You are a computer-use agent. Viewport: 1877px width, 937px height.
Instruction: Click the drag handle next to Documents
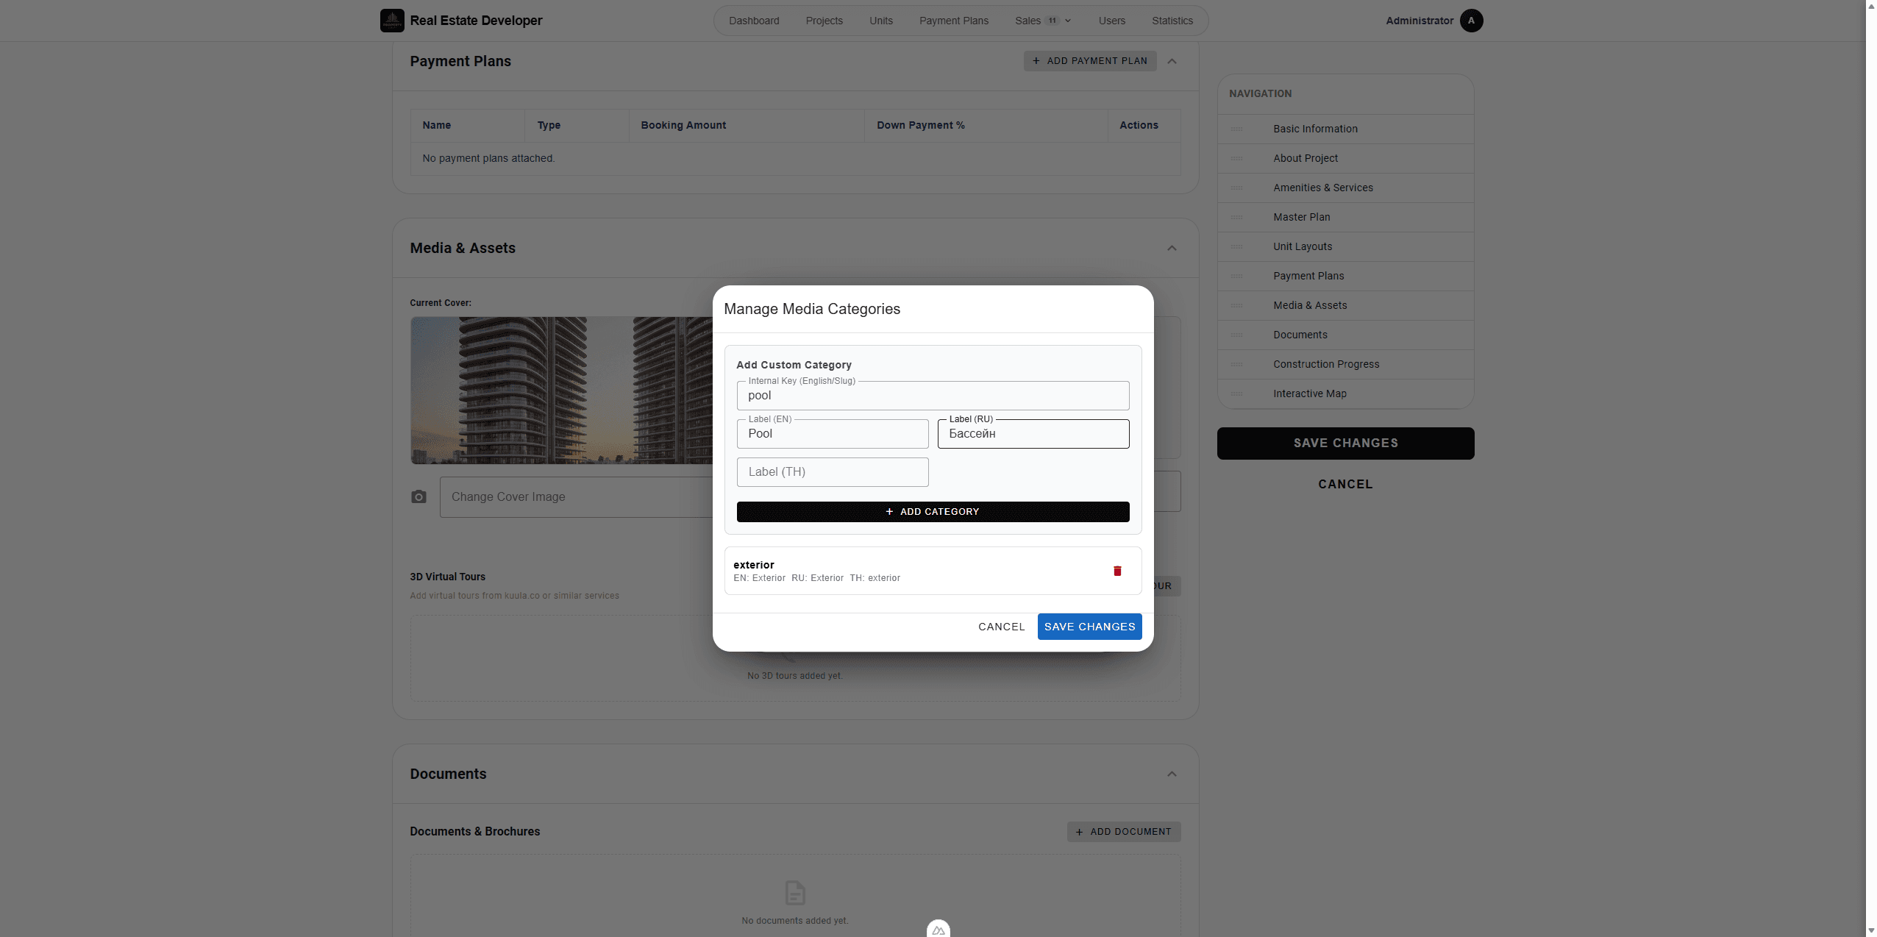tap(1236, 335)
